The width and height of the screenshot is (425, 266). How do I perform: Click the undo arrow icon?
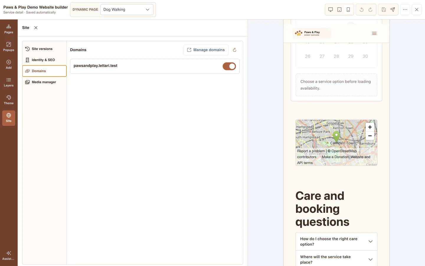[x=362, y=9]
